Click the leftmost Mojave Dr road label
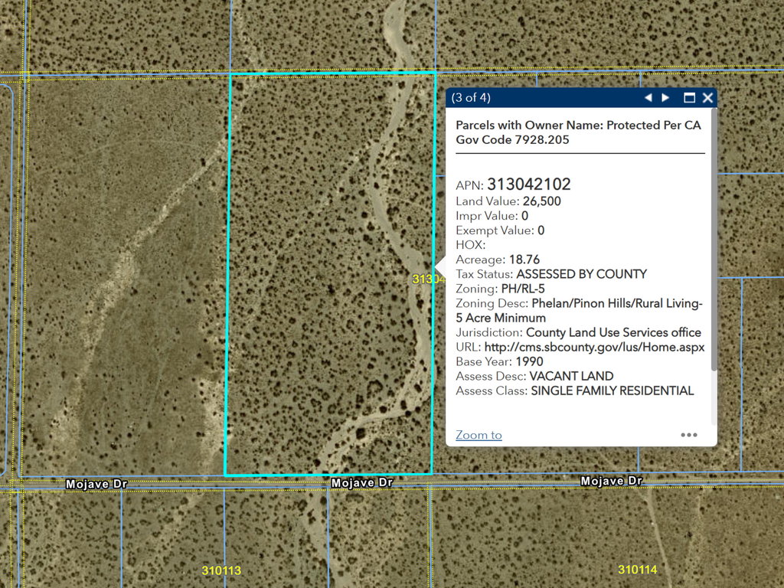 coord(96,484)
